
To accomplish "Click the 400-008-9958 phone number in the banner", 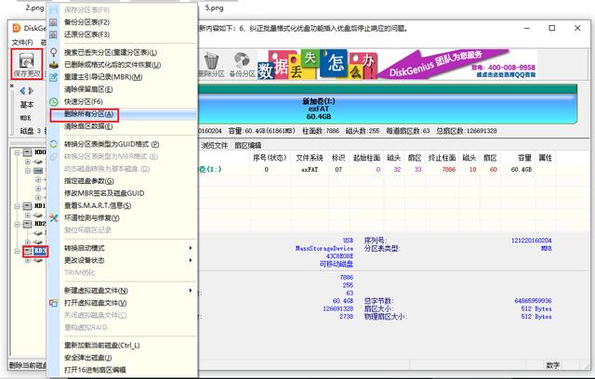I will (511, 68).
